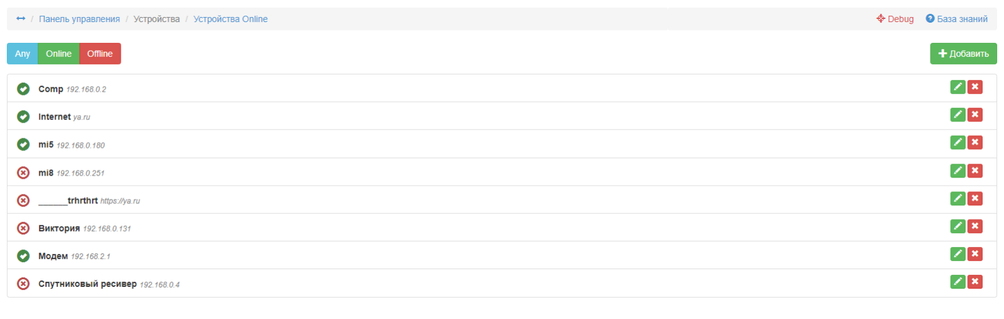Delete the Internet device with red X

point(975,115)
